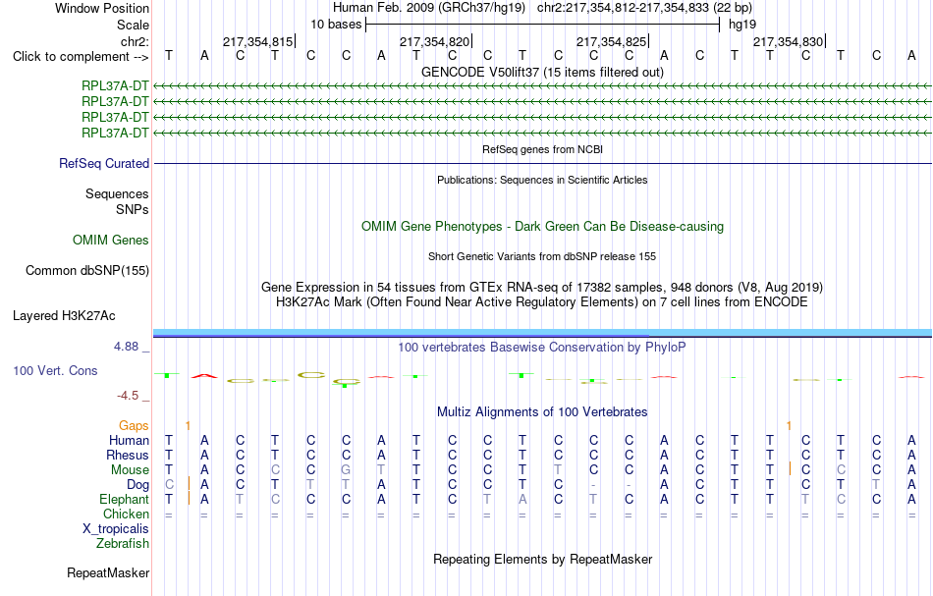Viewport: 933px width, 596px height.
Task: Click the orange Gaps label
Action: tap(134, 425)
